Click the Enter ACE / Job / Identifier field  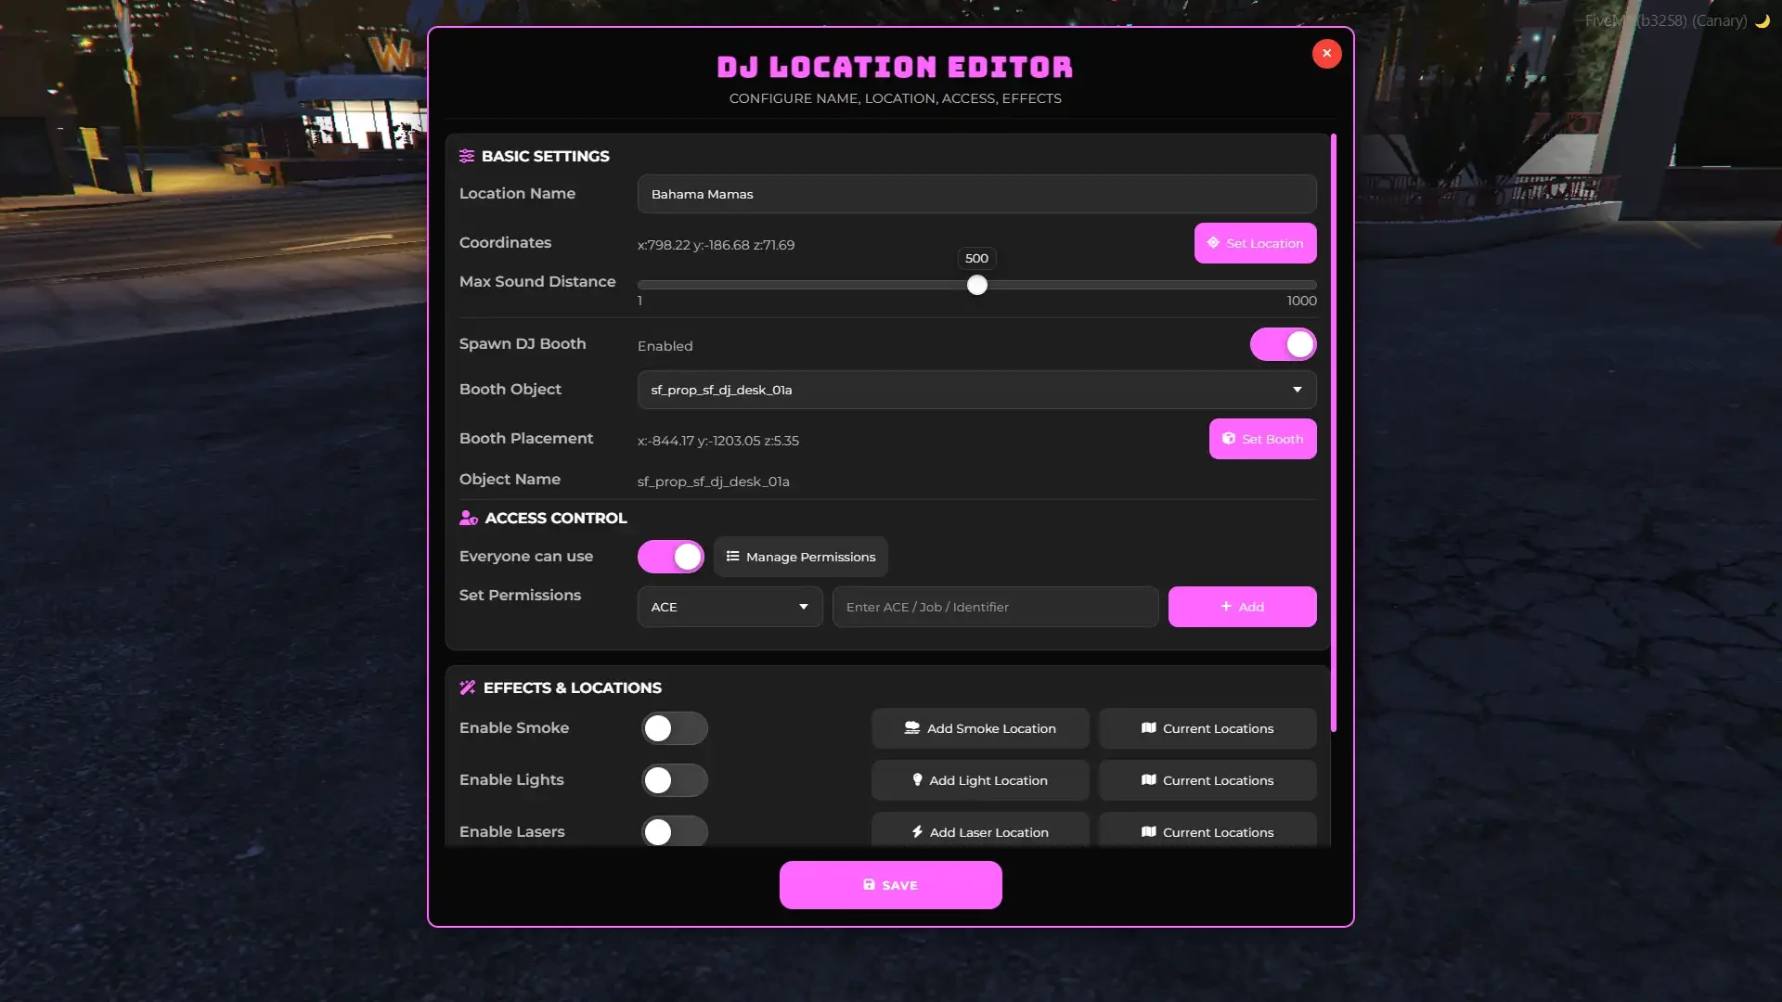pyautogui.click(x=995, y=607)
